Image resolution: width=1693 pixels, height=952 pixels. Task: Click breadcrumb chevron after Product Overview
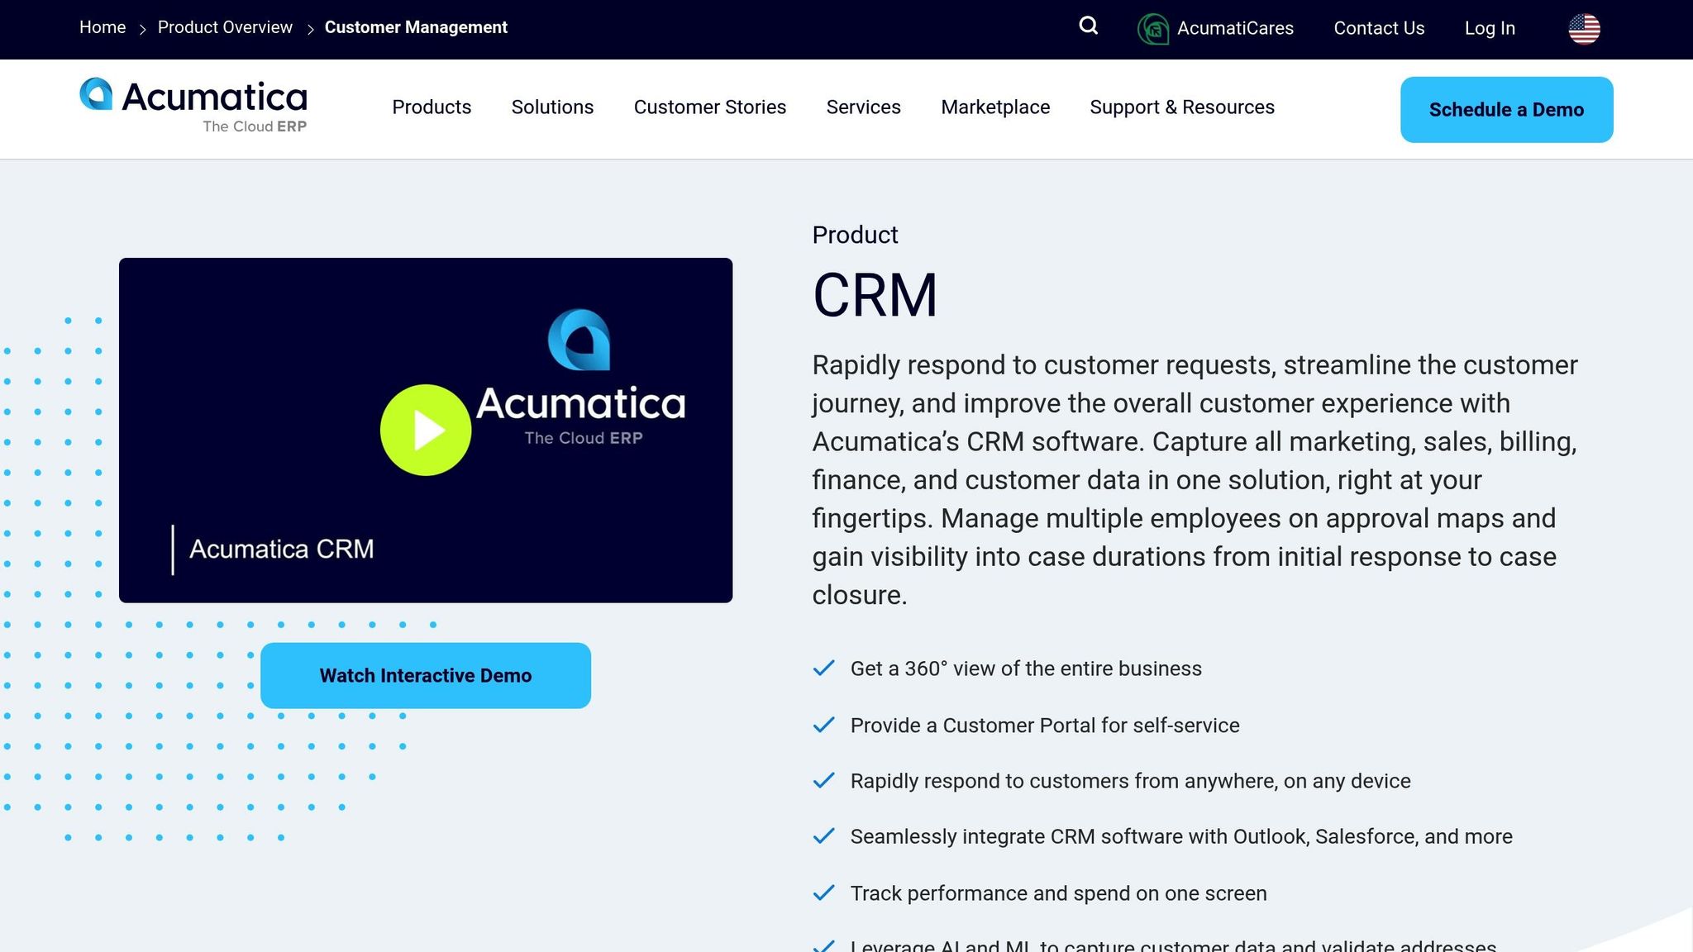coord(310,29)
